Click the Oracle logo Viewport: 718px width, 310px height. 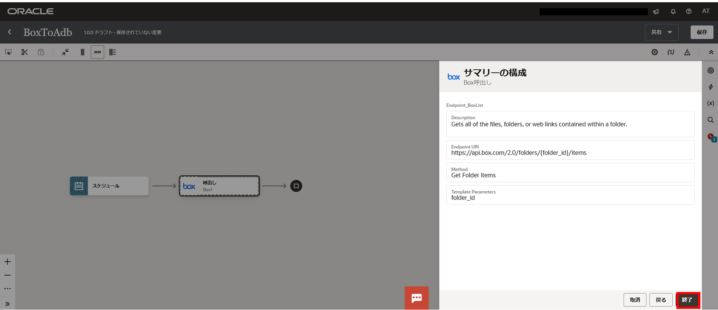[x=30, y=11]
